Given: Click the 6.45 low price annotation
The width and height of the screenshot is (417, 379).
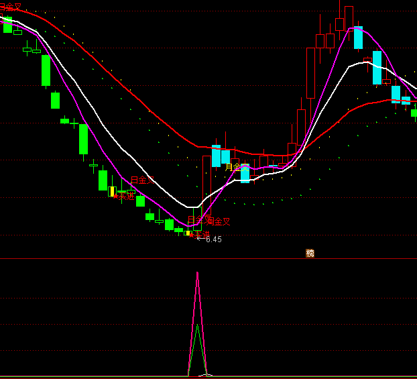Looking at the screenshot, I should [213, 239].
